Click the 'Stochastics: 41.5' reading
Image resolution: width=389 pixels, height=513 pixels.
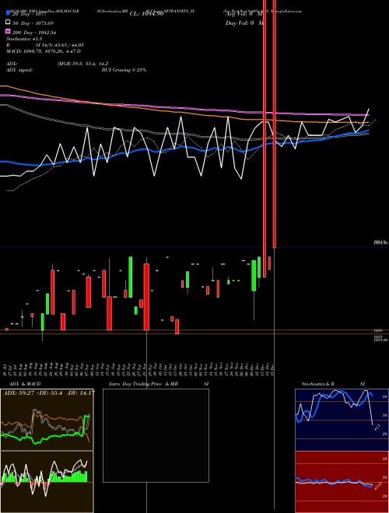click(24, 39)
